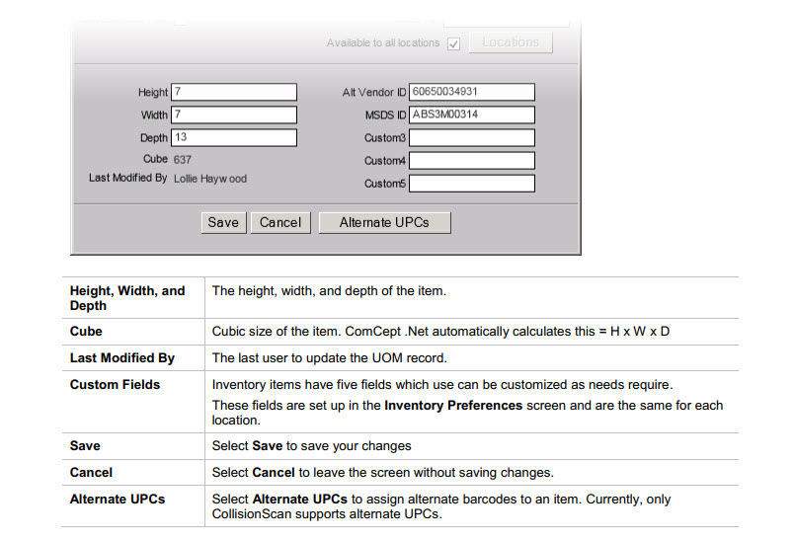The width and height of the screenshot is (794, 540).
Task: Toggle the Available to all locations checkbox
Action: (x=454, y=43)
